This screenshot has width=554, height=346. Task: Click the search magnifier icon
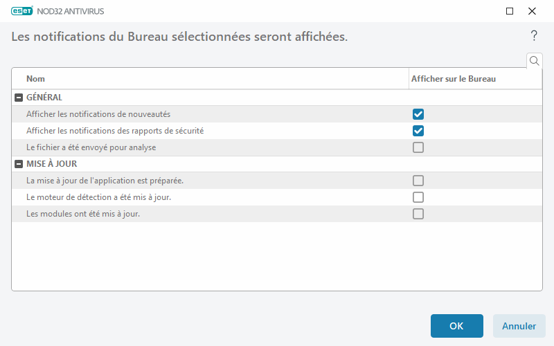pyautogui.click(x=535, y=61)
